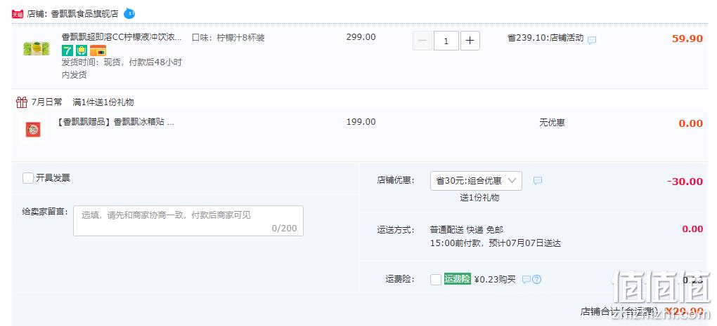The width and height of the screenshot is (717, 326).
Task: Click the green 运费险 label badge
Action: pos(458,279)
